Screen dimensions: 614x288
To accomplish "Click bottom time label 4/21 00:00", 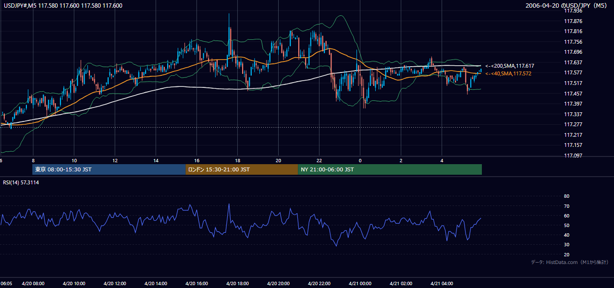I will click(360, 284).
